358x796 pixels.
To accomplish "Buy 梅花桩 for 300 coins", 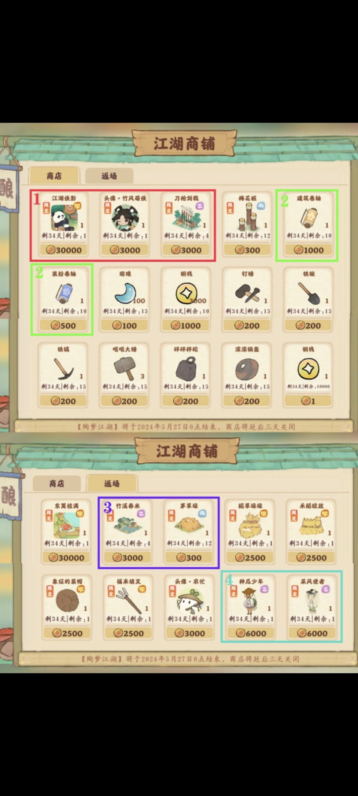I will [247, 250].
